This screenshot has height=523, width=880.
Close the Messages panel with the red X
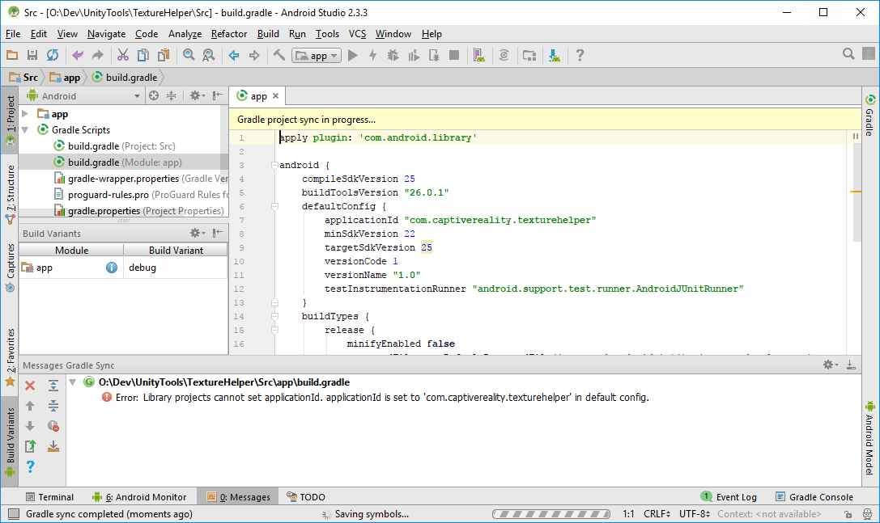click(x=30, y=386)
